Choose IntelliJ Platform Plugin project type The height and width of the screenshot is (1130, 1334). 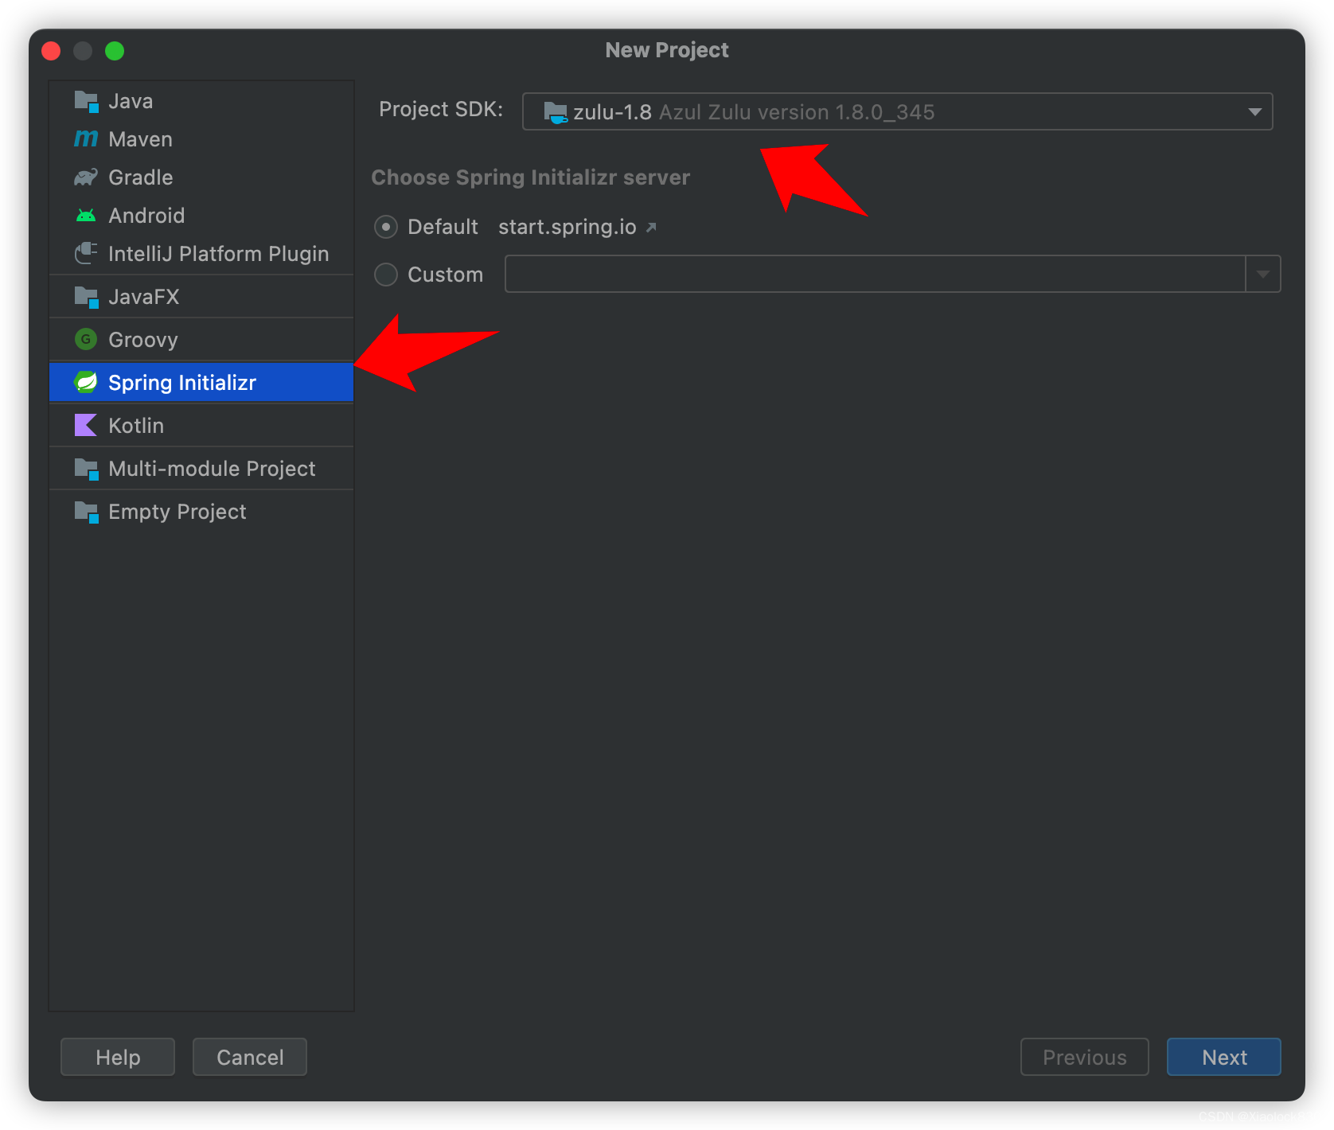click(201, 254)
